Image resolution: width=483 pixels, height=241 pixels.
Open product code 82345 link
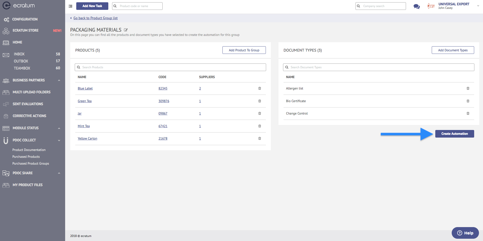pyautogui.click(x=163, y=89)
